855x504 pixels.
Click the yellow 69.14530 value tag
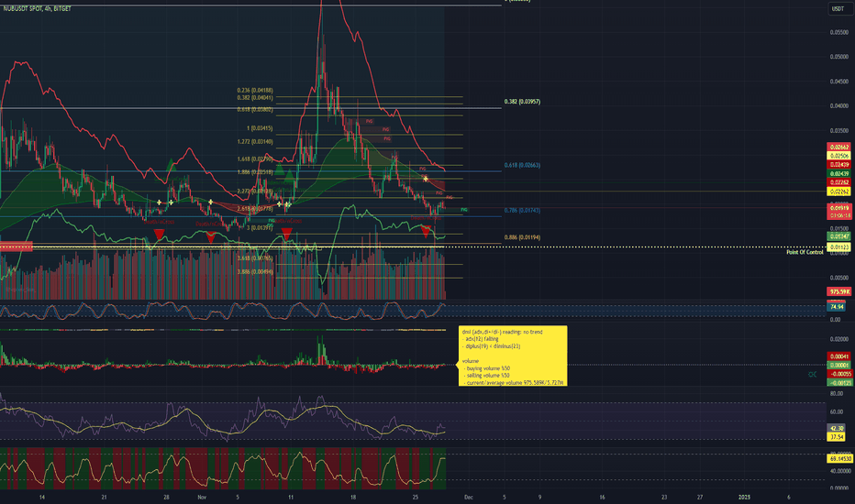click(x=839, y=459)
